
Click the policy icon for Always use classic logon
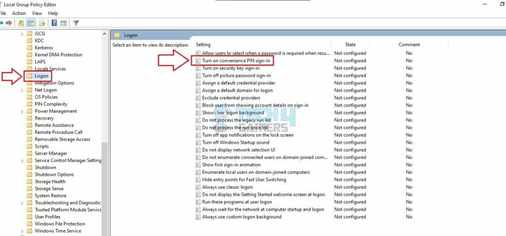pos(198,187)
